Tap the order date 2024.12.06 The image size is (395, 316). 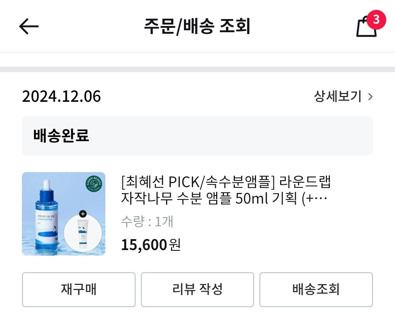tap(61, 97)
